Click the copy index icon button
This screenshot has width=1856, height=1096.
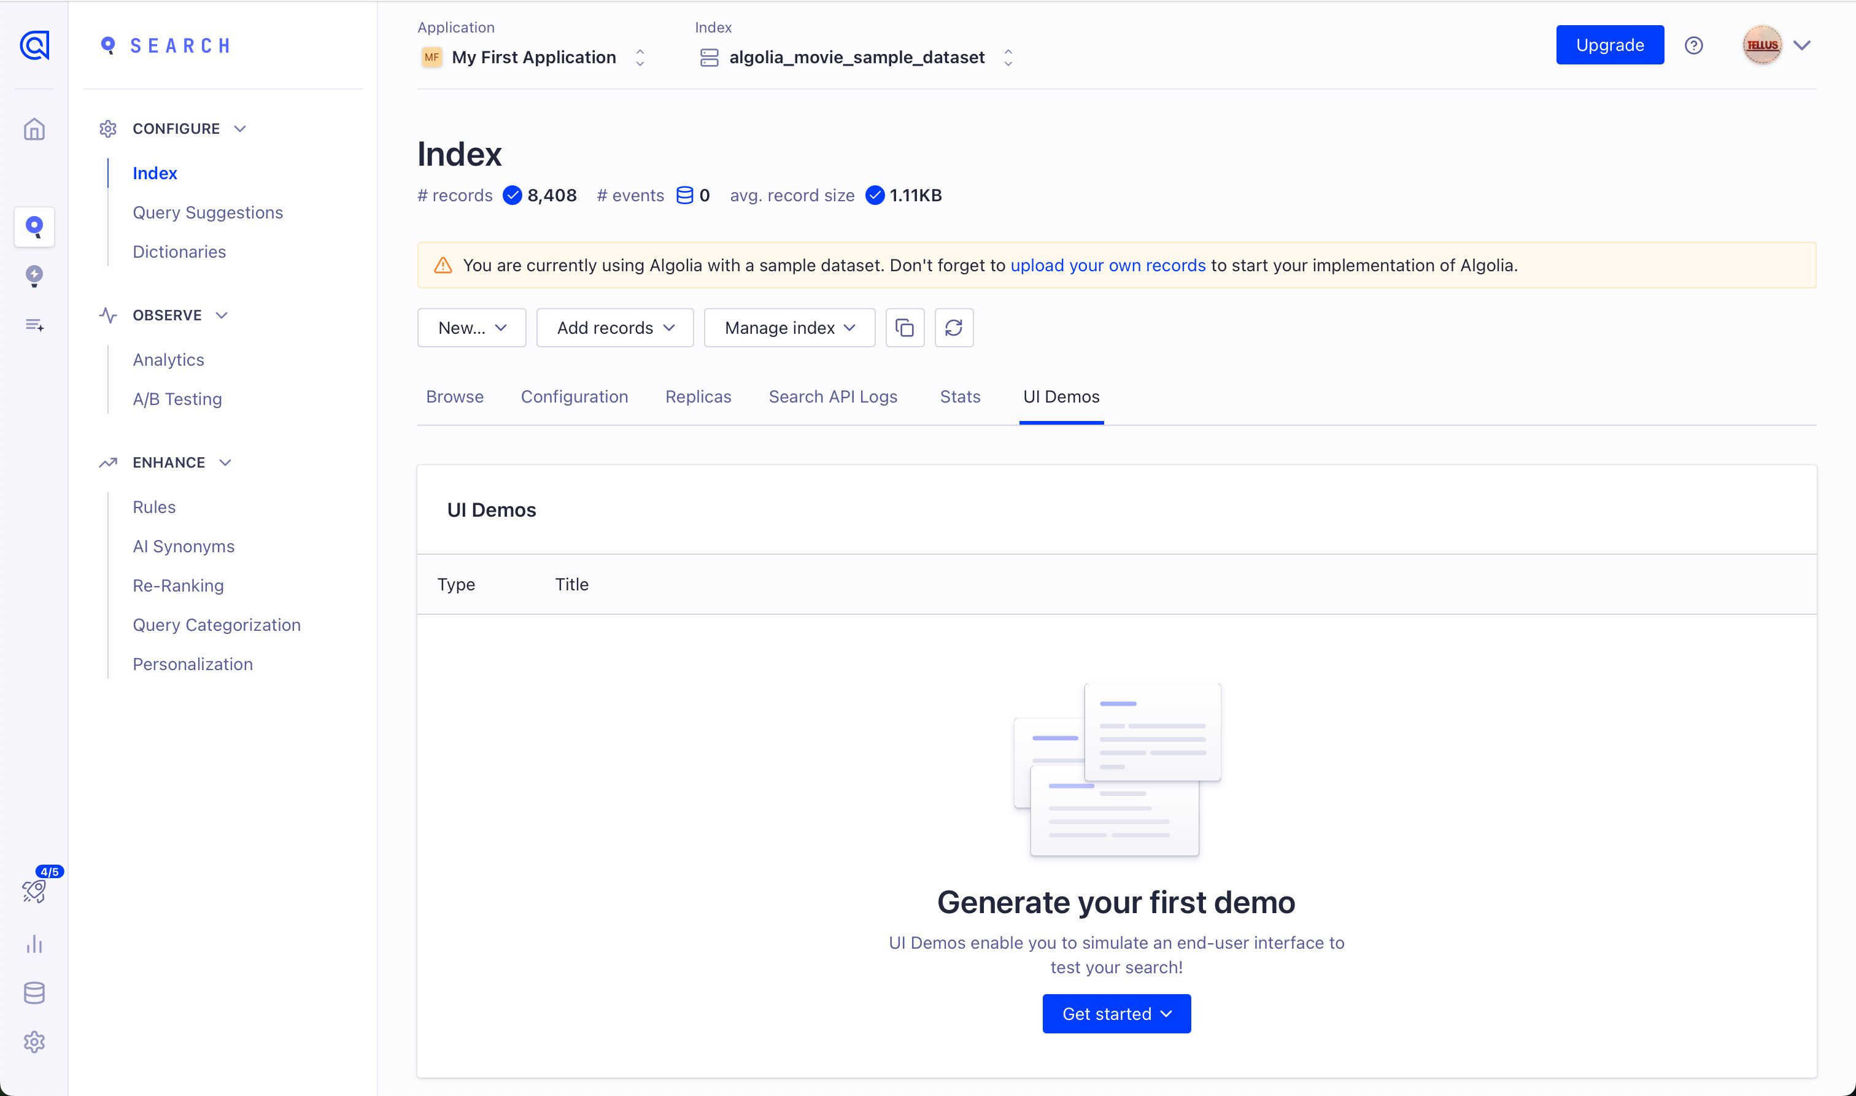pos(905,327)
